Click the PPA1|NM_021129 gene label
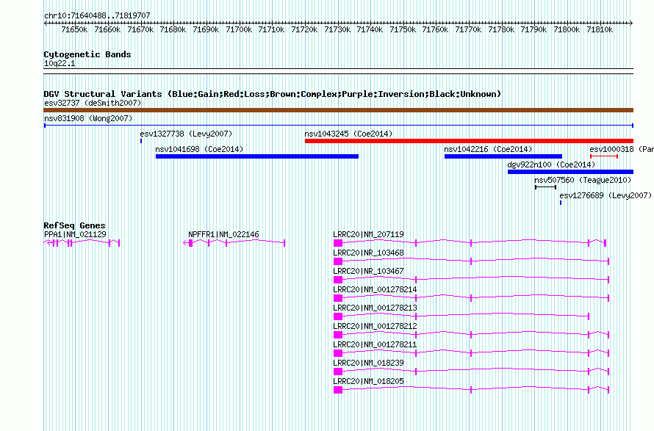654x431 pixels. [x=75, y=235]
